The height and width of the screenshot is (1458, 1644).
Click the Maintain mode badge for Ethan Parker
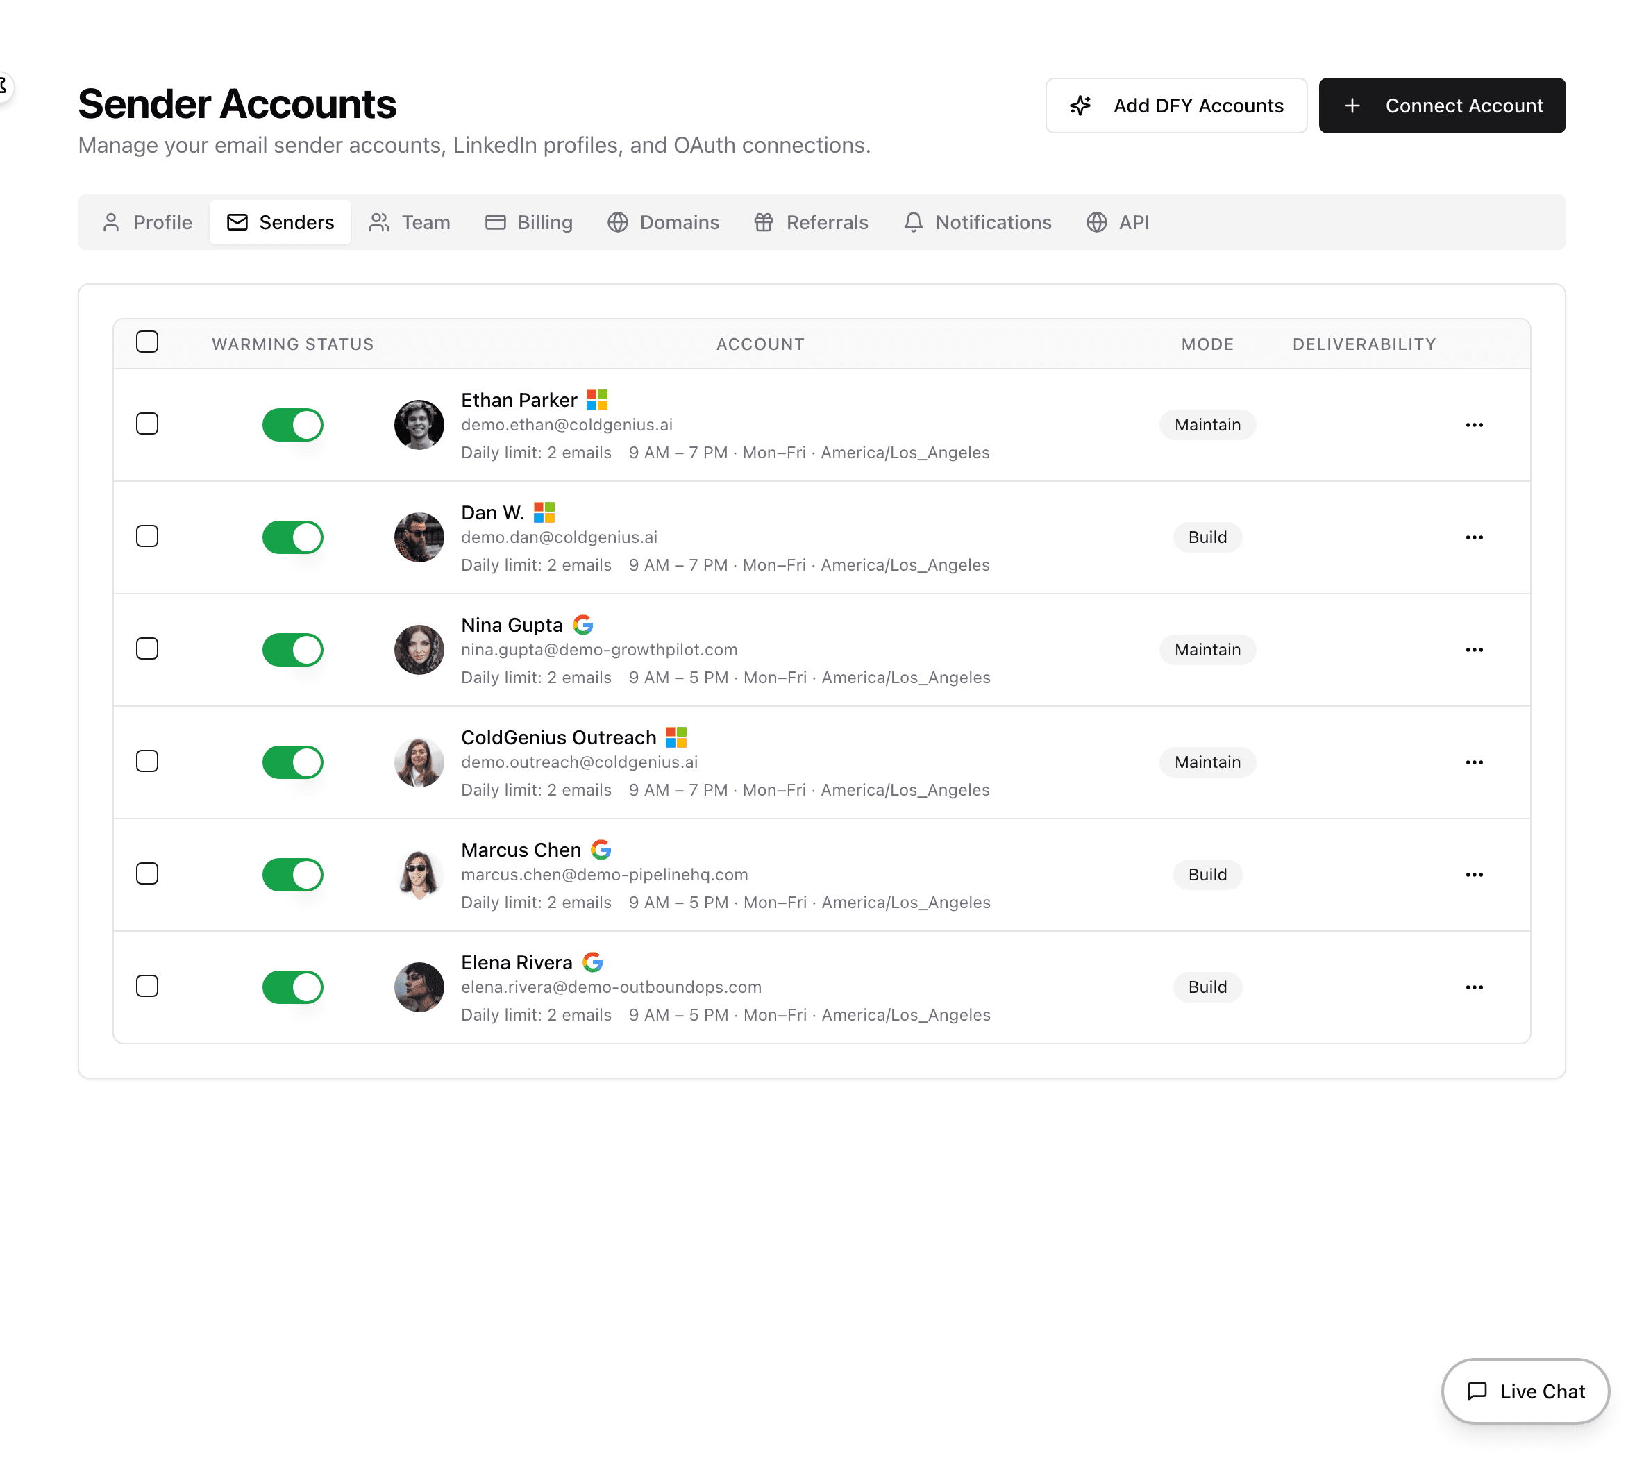[1207, 425]
